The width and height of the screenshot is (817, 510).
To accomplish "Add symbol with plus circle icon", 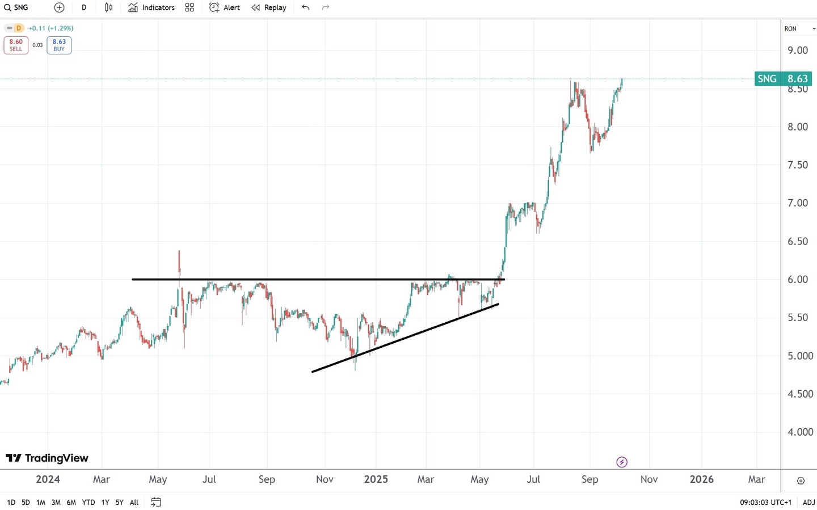I will pyautogui.click(x=60, y=7).
